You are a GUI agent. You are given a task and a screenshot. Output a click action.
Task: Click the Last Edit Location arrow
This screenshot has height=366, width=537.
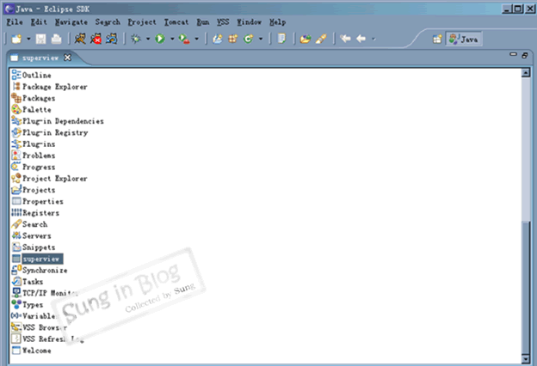pos(345,39)
